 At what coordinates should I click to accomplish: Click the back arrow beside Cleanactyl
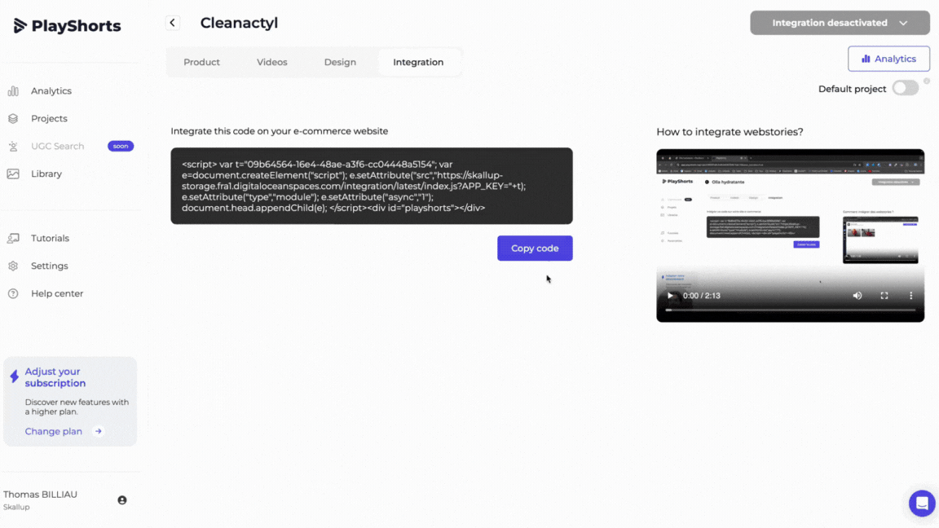pyautogui.click(x=173, y=23)
